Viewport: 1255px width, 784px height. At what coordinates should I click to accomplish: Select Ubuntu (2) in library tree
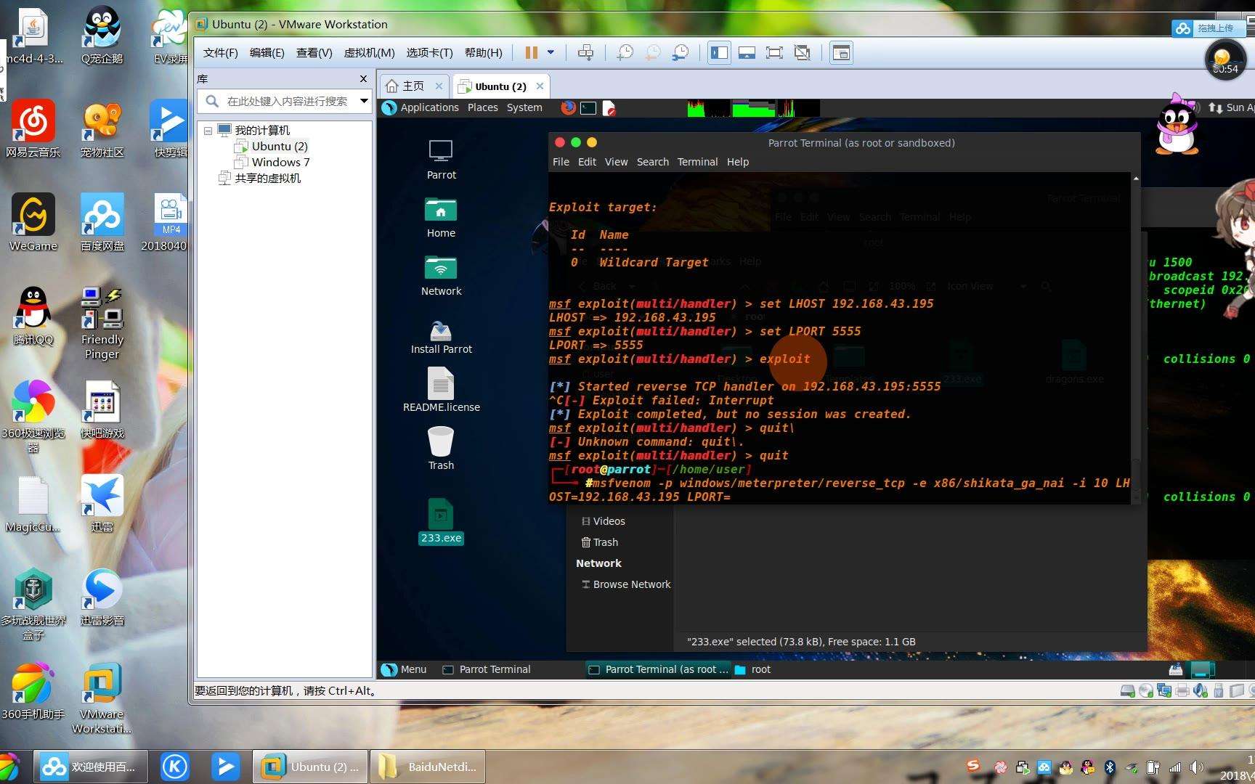coord(279,146)
